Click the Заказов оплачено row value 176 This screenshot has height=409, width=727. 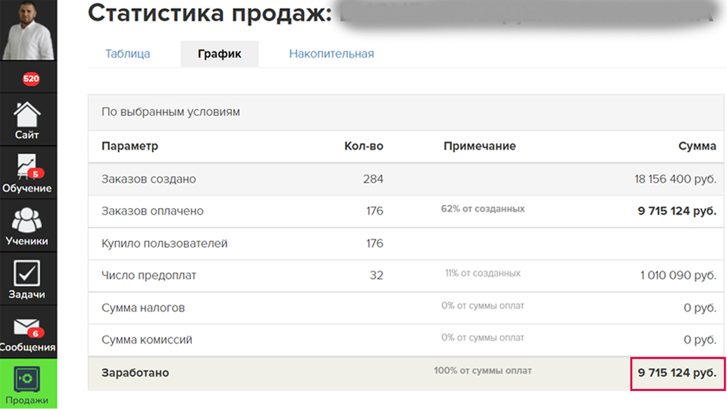[374, 211]
